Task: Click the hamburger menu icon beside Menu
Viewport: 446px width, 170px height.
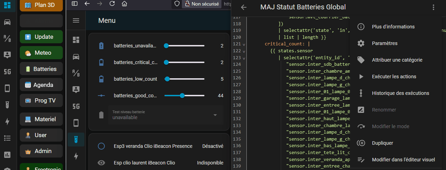Action: (x=76, y=21)
